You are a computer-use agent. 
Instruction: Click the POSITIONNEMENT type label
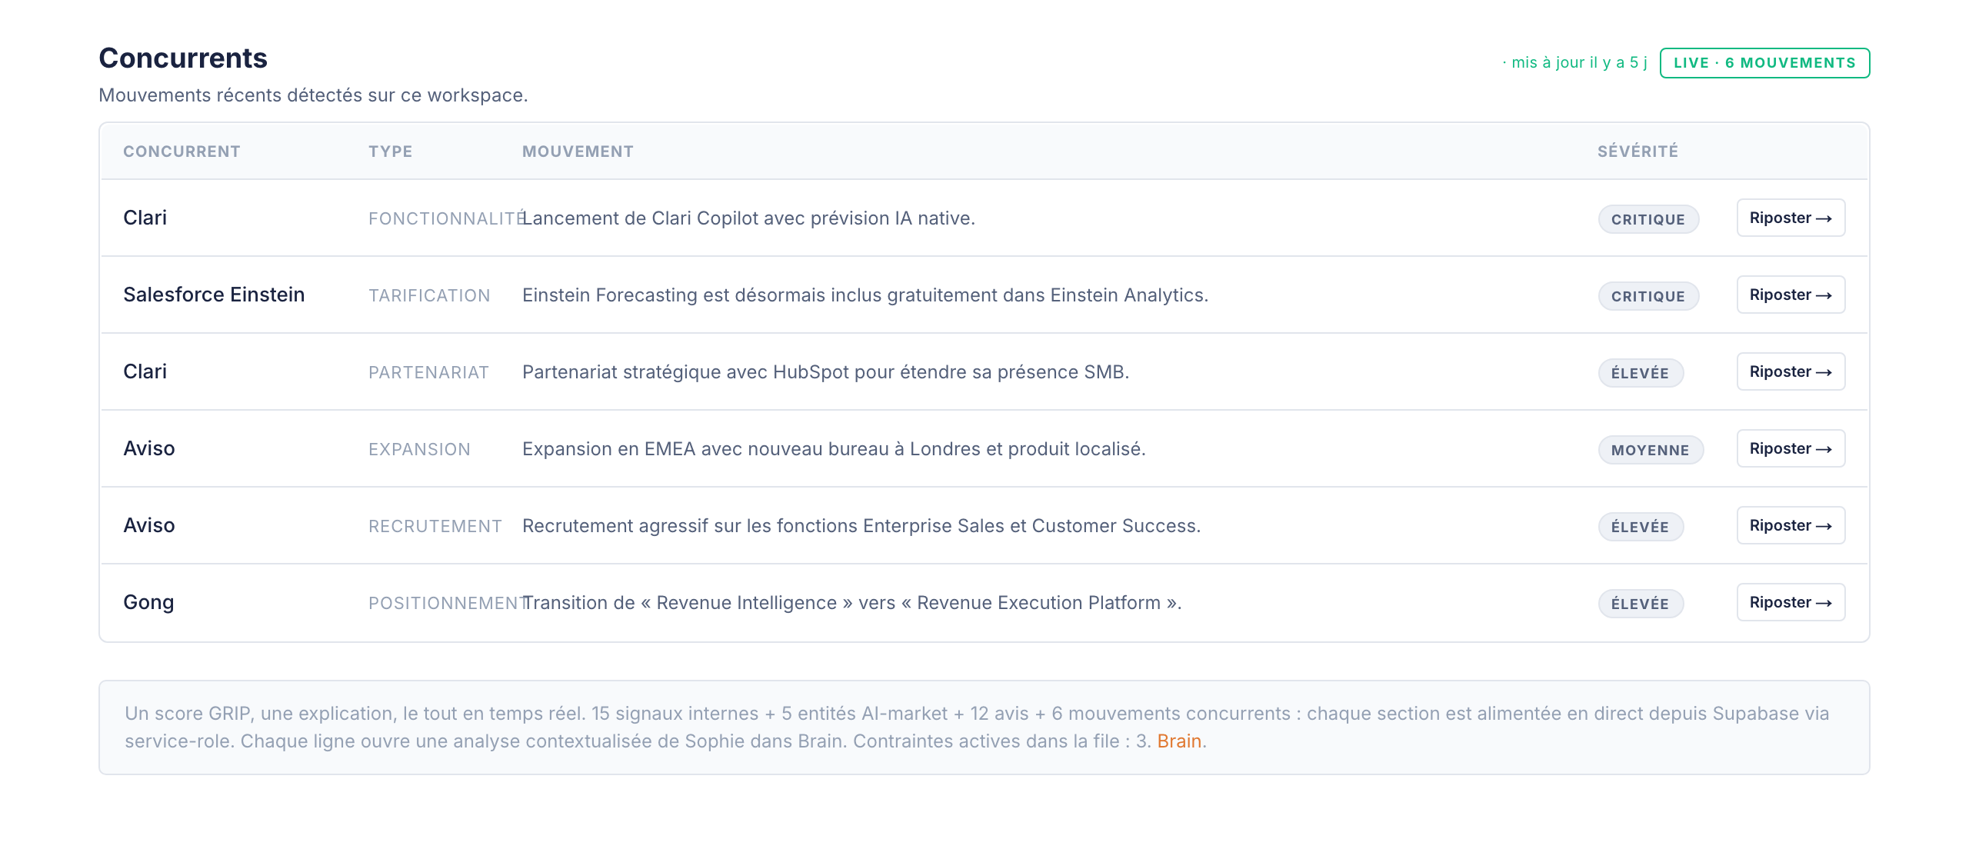pyautogui.click(x=448, y=603)
